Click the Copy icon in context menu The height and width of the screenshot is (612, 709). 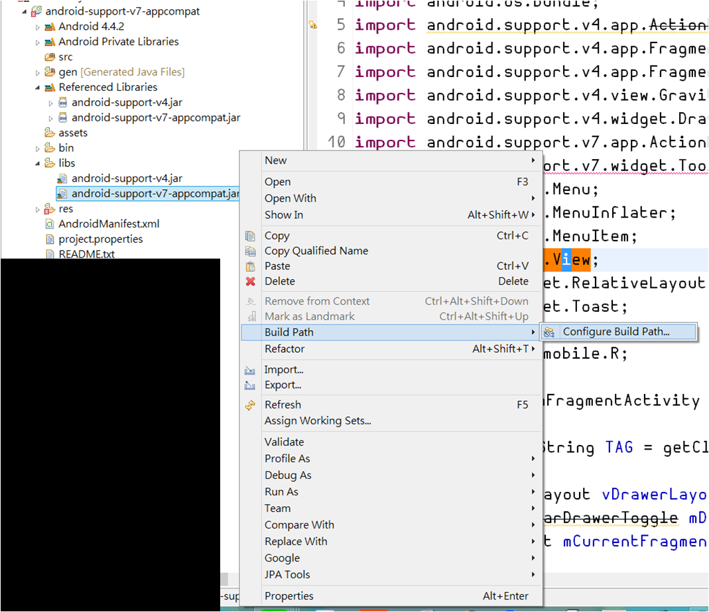250,236
